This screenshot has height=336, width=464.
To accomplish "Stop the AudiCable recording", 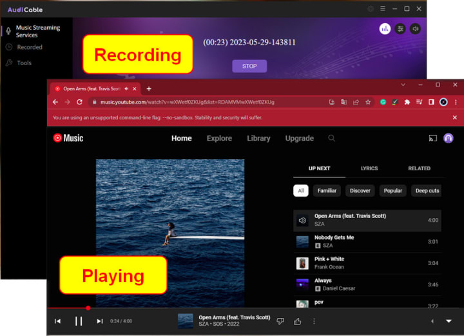I will pos(249,66).
